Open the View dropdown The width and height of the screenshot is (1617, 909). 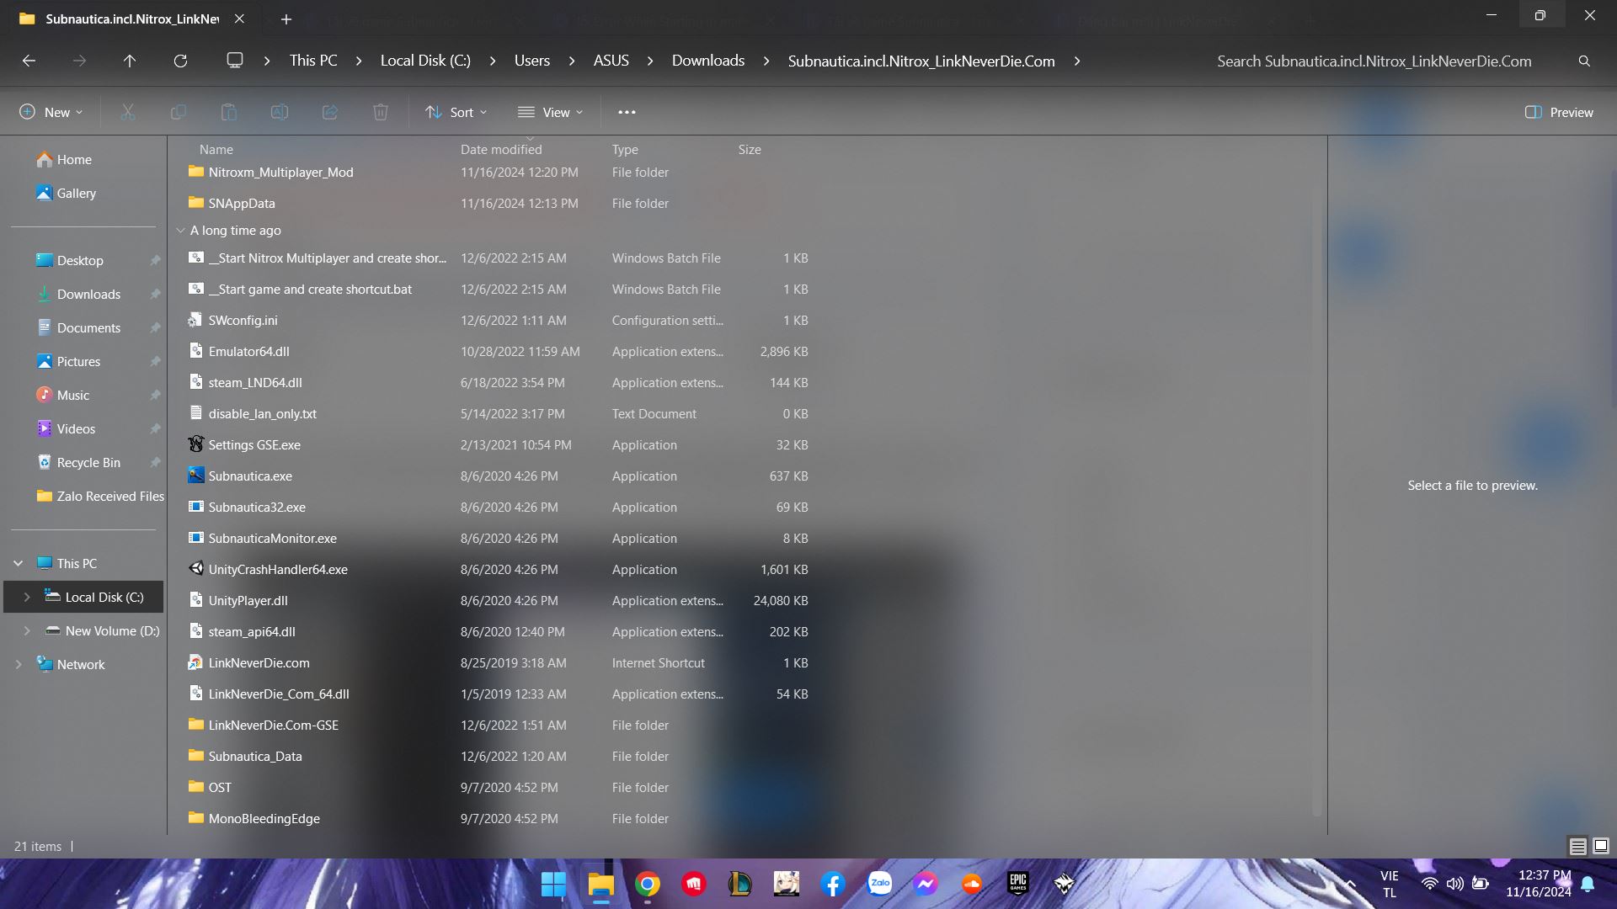pyautogui.click(x=550, y=111)
